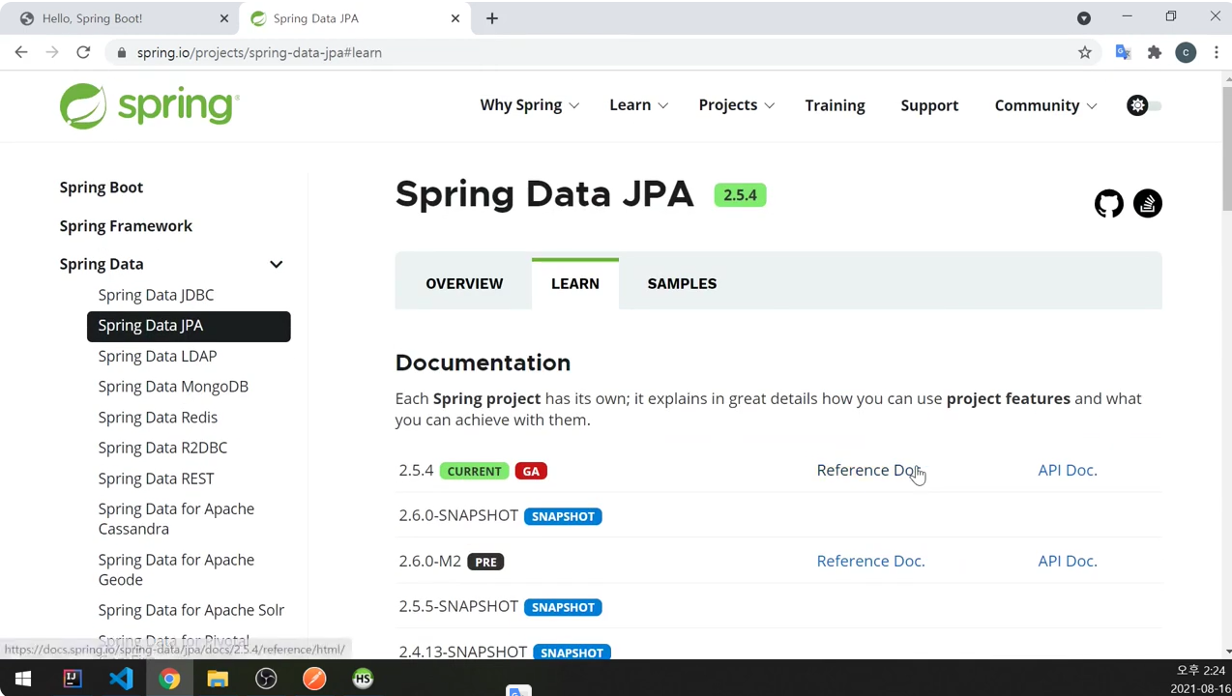The image size is (1232, 696).
Task: Switch to Chrome in the taskbar
Action: (169, 679)
